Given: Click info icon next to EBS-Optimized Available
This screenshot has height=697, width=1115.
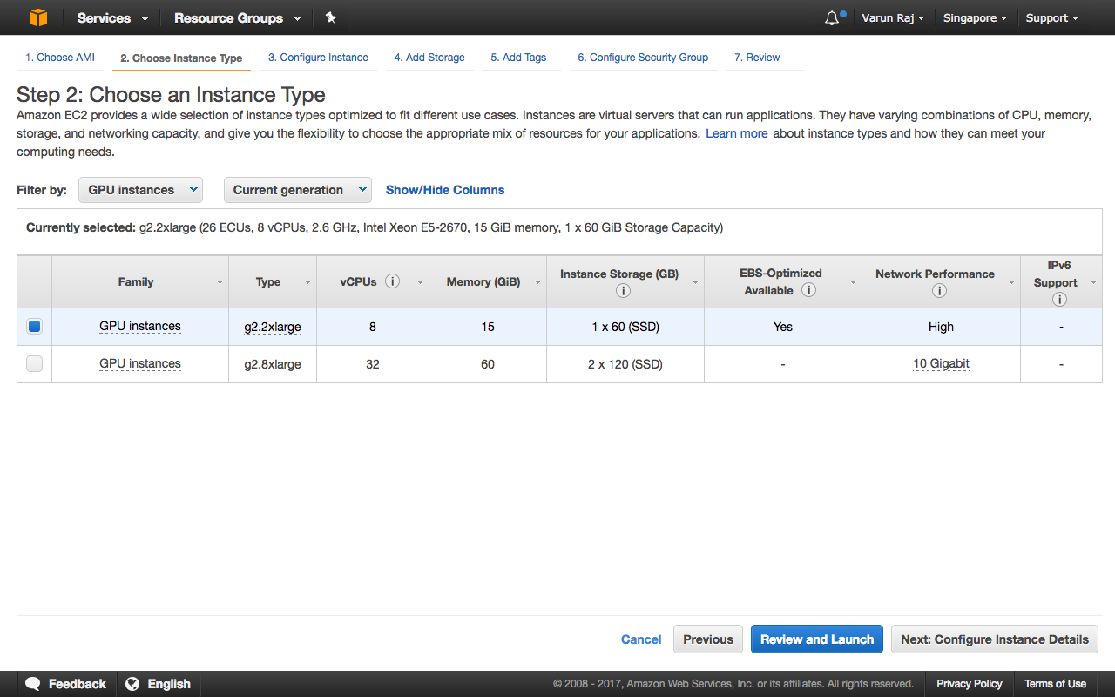Looking at the screenshot, I should click(808, 290).
